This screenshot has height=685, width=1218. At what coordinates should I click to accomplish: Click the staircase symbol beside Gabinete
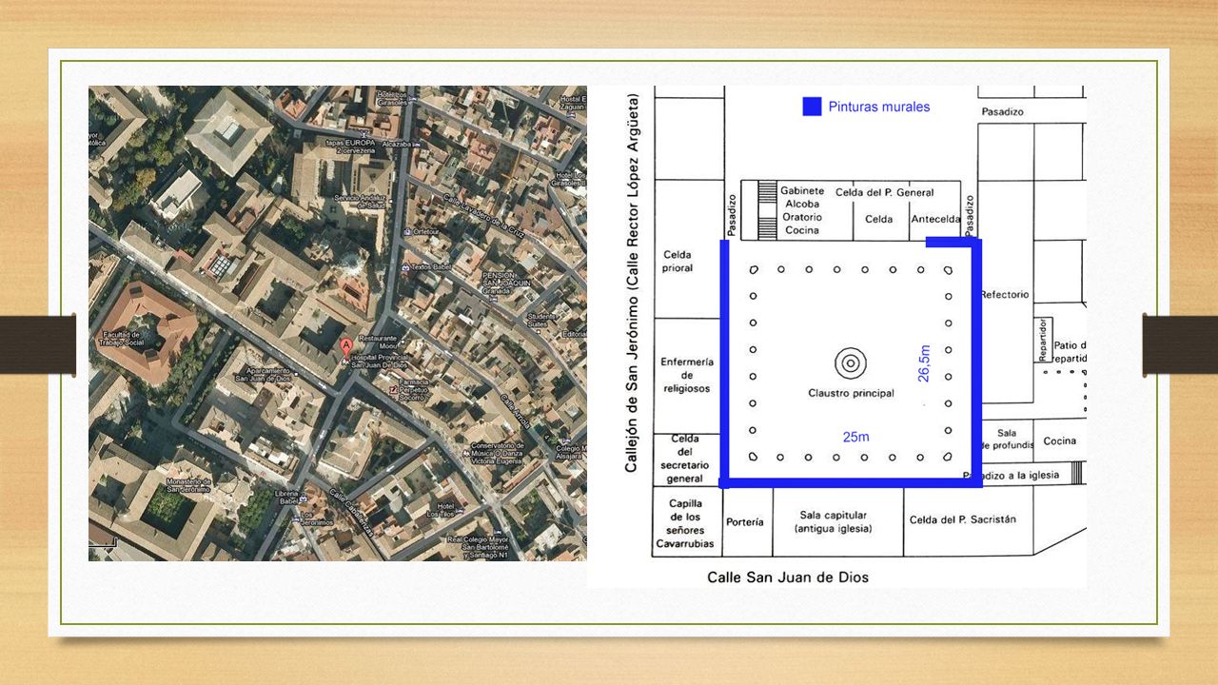point(767,210)
